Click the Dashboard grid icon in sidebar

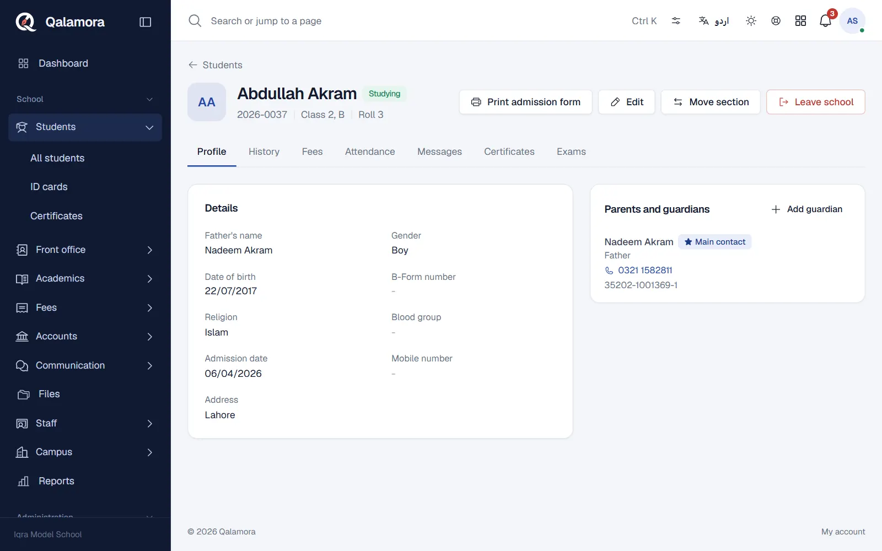[23, 63]
